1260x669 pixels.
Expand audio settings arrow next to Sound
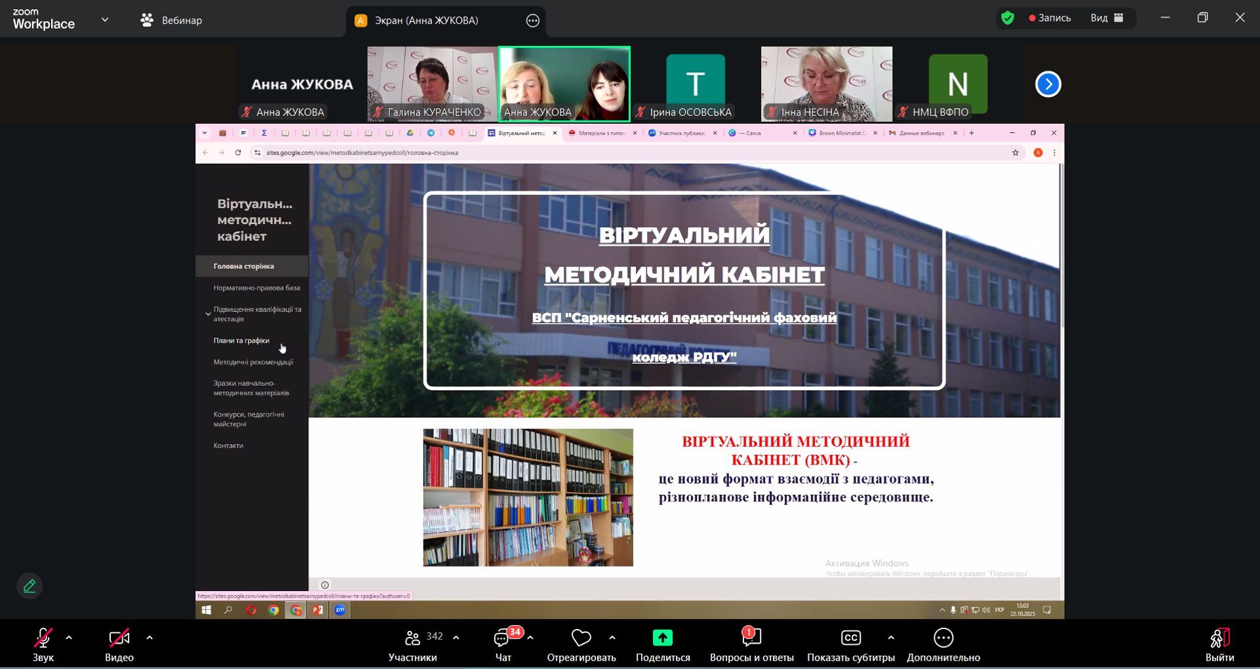coord(69,638)
